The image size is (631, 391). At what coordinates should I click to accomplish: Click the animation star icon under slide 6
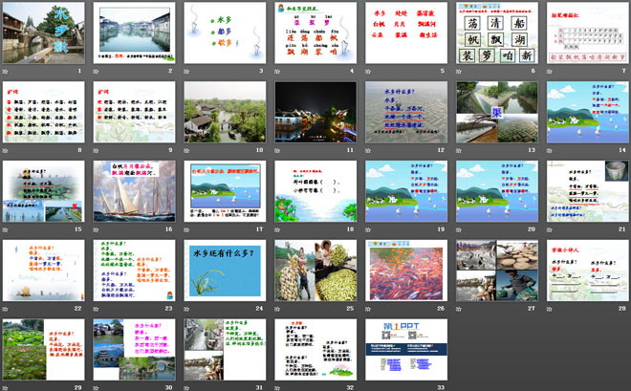[459, 72]
